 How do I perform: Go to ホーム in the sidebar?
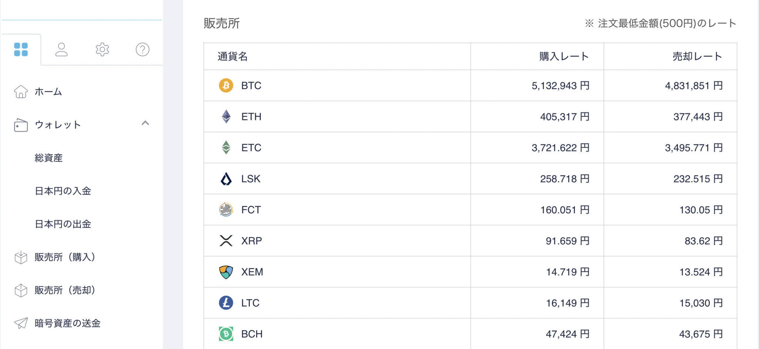coord(48,92)
